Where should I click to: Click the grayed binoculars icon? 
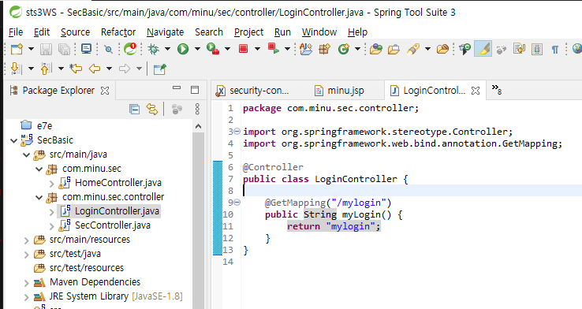coord(502,50)
